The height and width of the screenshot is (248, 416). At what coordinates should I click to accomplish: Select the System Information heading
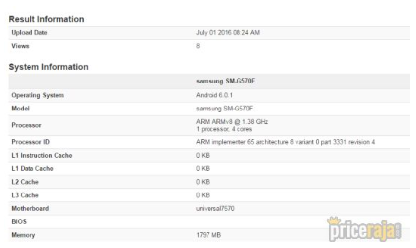(x=49, y=67)
